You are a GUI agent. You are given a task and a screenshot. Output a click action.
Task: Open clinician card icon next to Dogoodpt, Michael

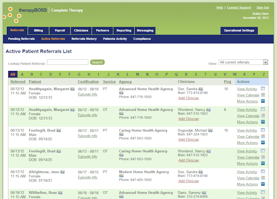click(210, 130)
